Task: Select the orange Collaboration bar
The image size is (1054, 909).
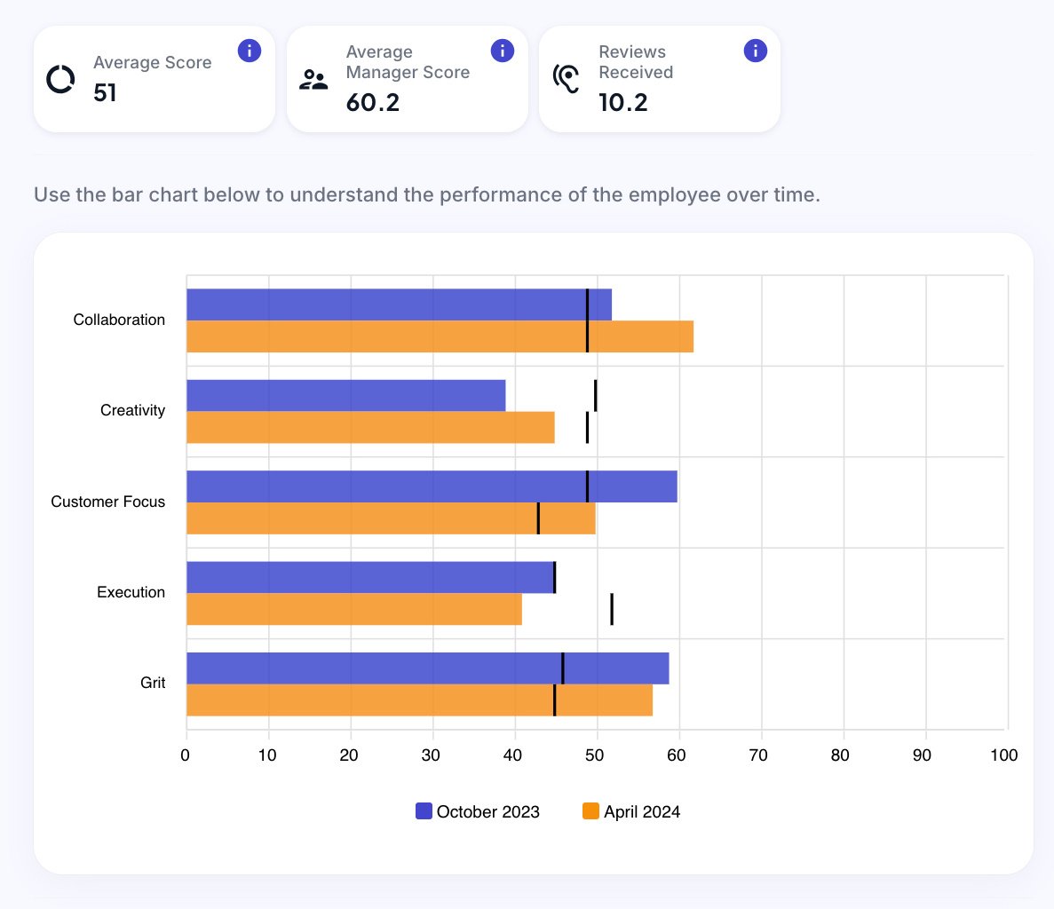Action: (x=440, y=336)
